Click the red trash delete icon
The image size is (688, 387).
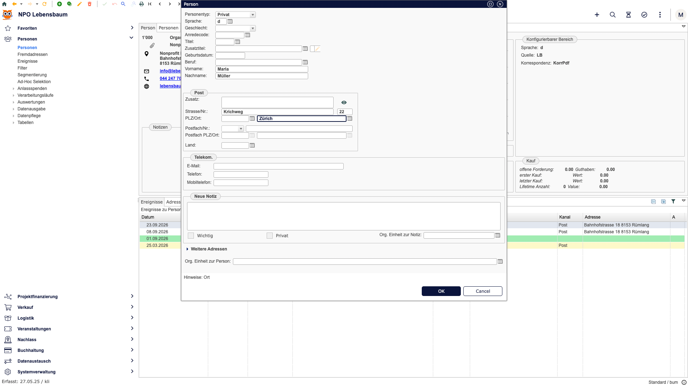[x=90, y=4]
